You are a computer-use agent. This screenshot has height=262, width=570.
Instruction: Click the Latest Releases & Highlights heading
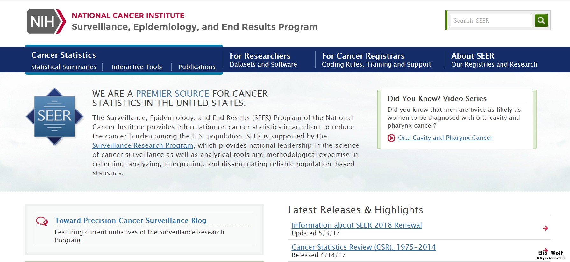(x=356, y=210)
